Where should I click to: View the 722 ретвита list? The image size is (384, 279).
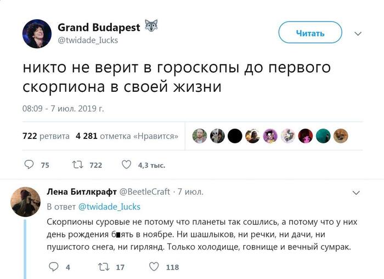46,136
